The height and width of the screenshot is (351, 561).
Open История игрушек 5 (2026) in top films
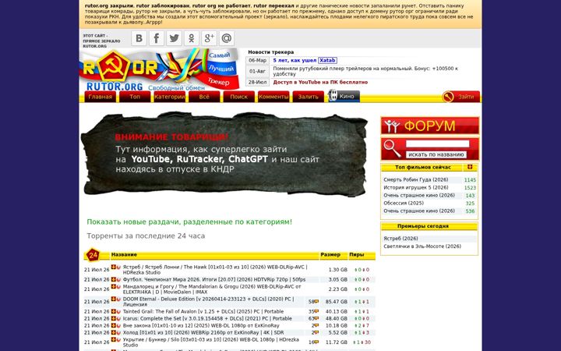click(x=416, y=187)
